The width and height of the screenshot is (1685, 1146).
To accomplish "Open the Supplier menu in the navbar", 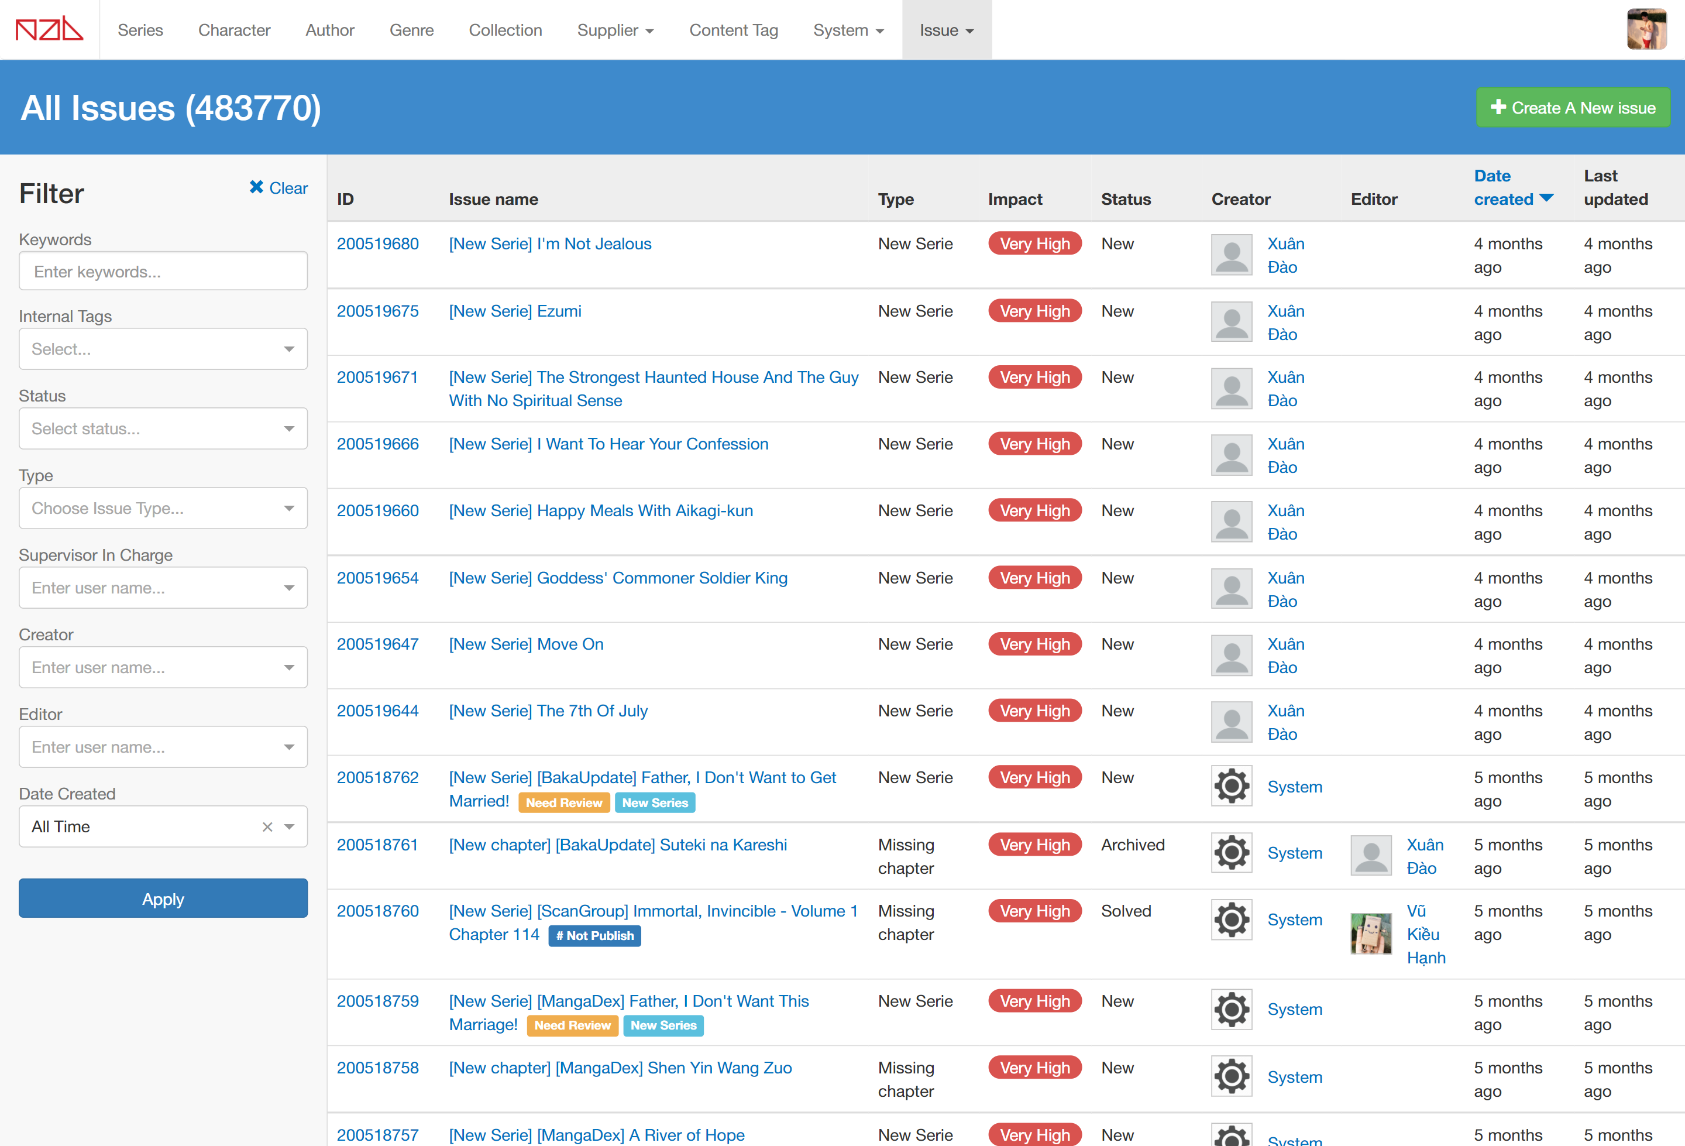I will click(x=615, y=30).
